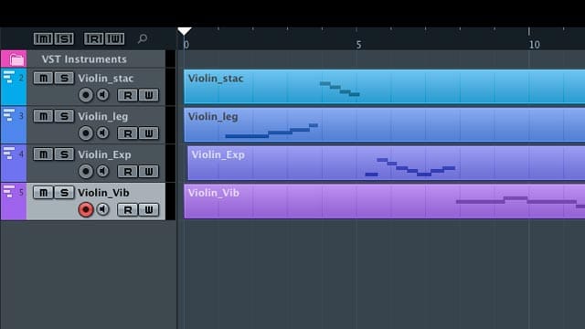This screenshot has width=585, height=329.
Task: Toggle global solo button in track list header
Action: coord(64,38)
